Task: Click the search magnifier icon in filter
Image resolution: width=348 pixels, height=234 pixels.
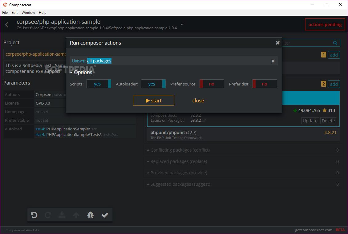Action: pyautogui.click(x=335, y=43)
